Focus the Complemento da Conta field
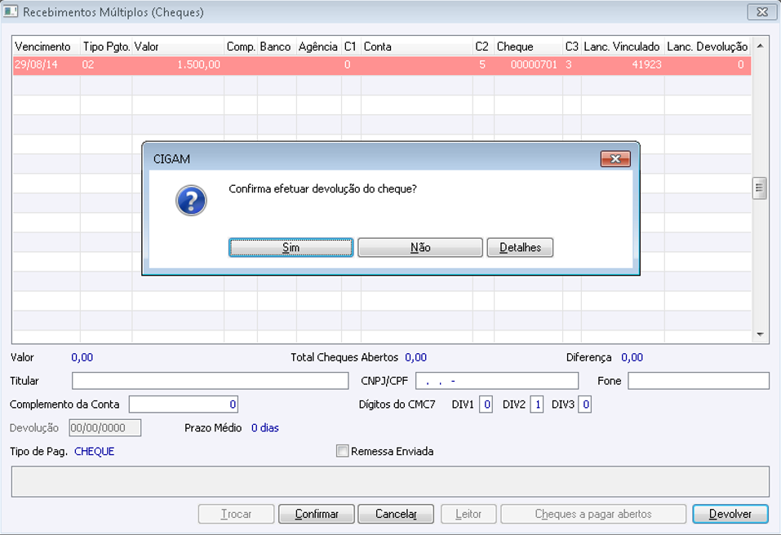Viewport: 781px width, 535px height. [184, 405]
